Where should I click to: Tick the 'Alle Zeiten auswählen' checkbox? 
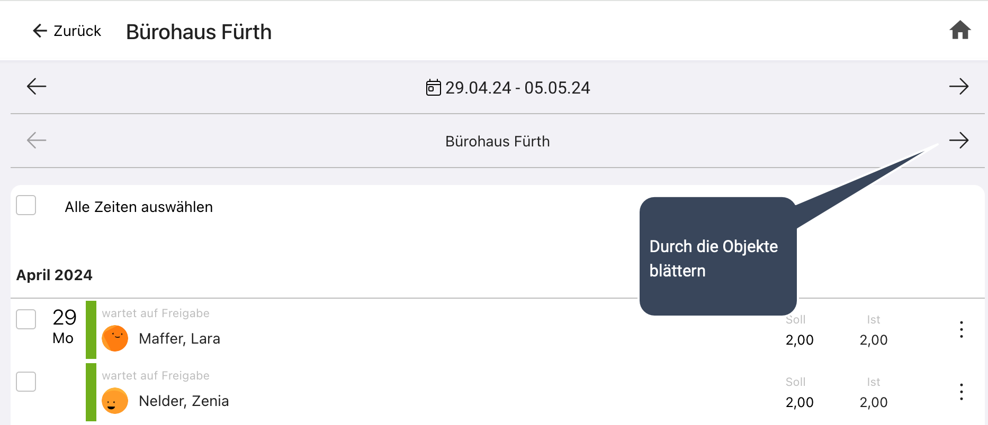coord(26,205)
